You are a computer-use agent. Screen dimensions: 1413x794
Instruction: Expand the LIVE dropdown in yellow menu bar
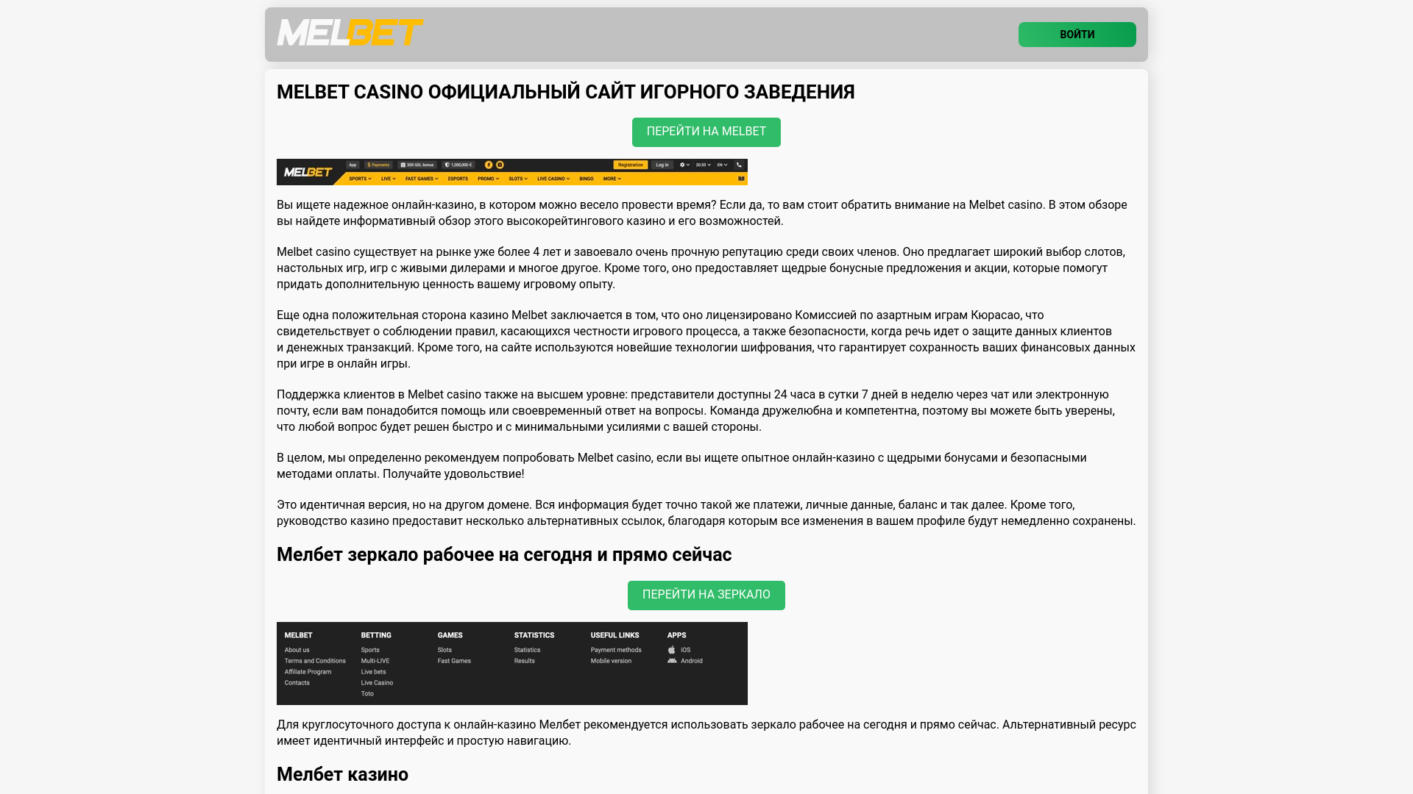[x=389, y=179]
